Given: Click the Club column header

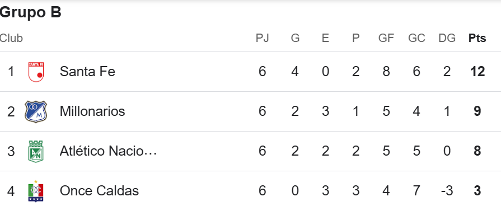Looking at the screenshot, I should [x=11, y=38].
